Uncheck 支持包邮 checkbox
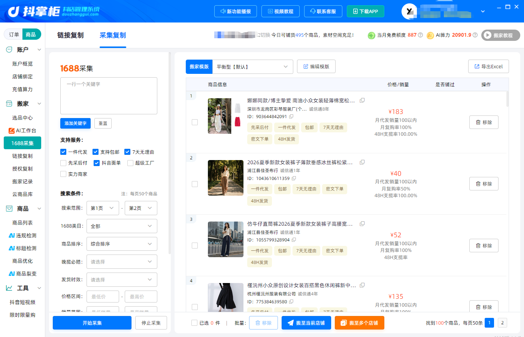 pyautogui.click(x=96, y=152)
